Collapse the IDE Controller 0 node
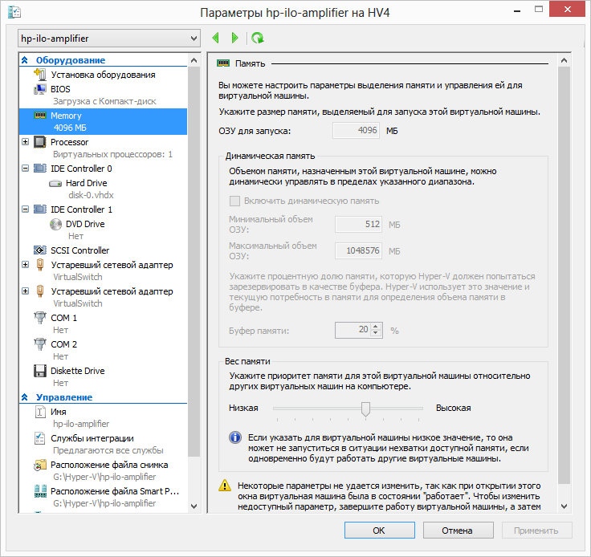591x557 pixels. coord(26,169)
